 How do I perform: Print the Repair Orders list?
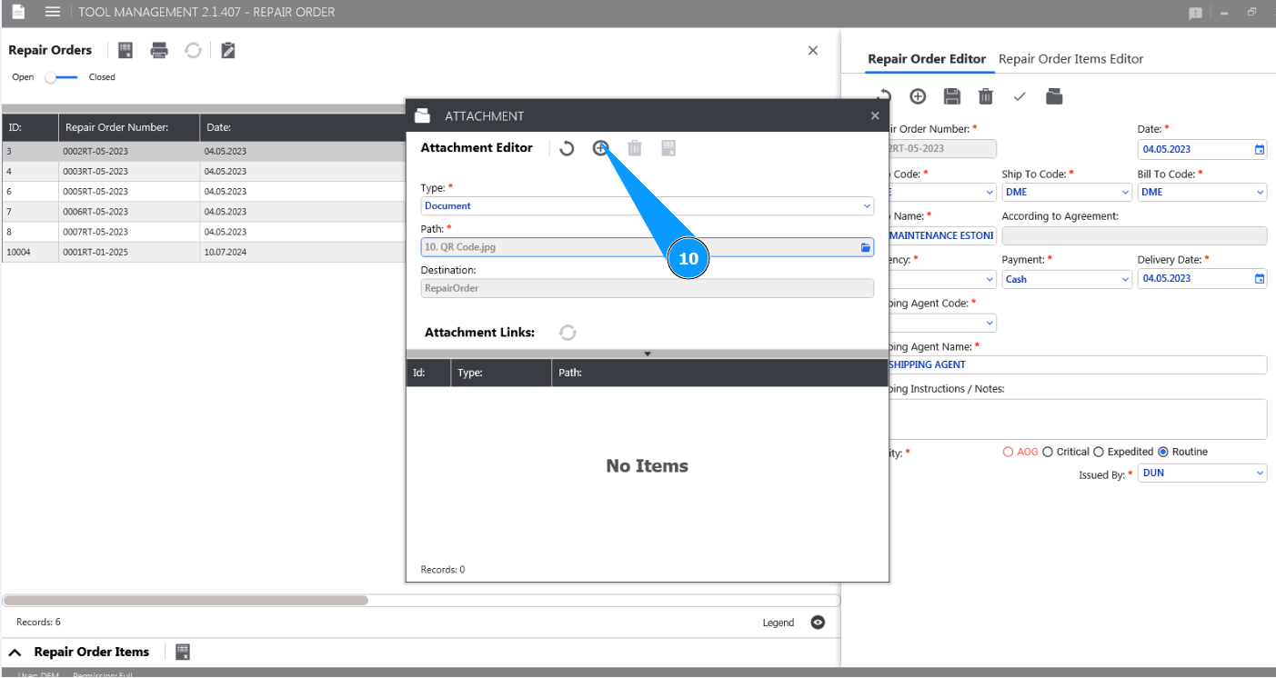coord(159,50)
